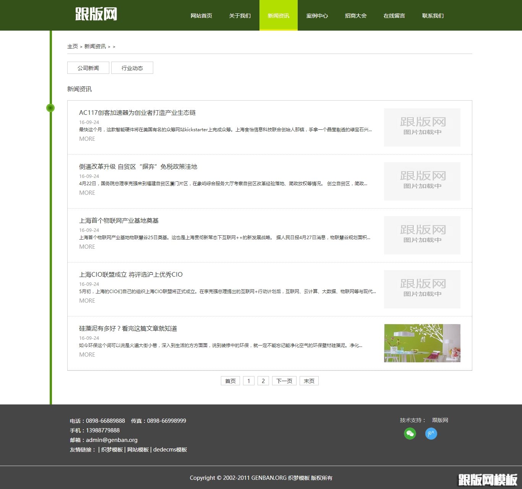Open the AC117创客加速器 article title
The height and width of the screenshot is (489, 522).
pyautogui.click(x=137, y=112)
